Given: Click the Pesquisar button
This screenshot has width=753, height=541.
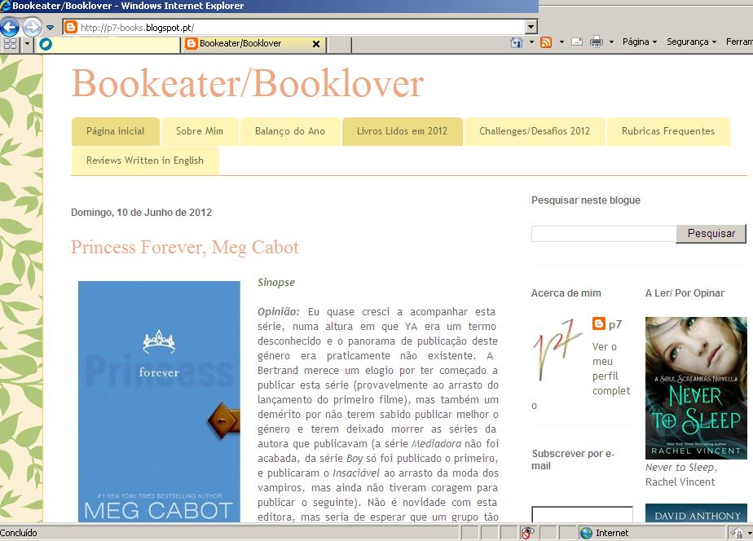Looking at the screenshot, I should point(711,234).
